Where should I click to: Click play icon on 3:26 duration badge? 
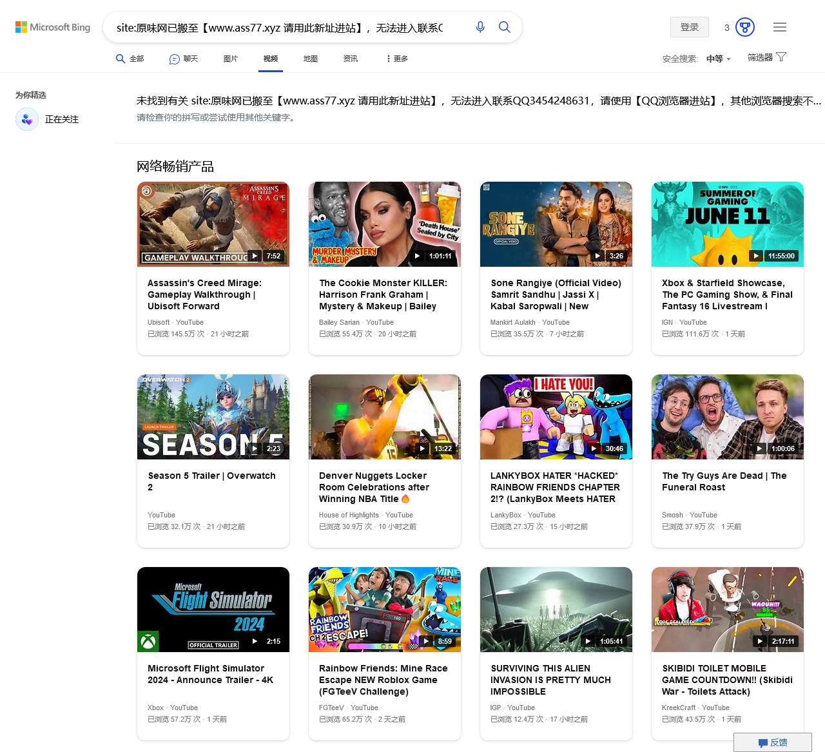pyautogui.click(x=597, y=256)
